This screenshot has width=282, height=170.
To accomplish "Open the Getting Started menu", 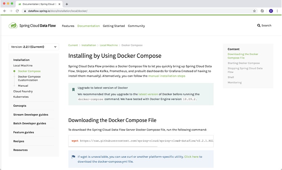I will pos(114,26).
